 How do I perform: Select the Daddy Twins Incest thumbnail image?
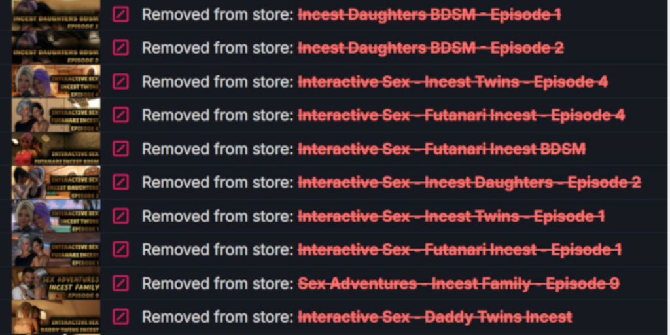(56, 317)
